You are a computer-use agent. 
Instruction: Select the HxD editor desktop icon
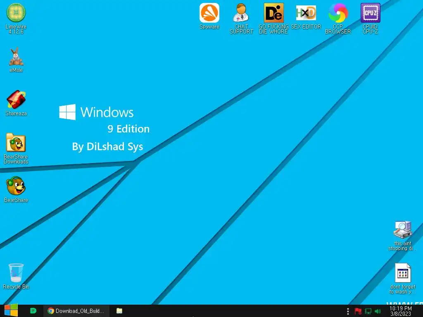[306, 16]
